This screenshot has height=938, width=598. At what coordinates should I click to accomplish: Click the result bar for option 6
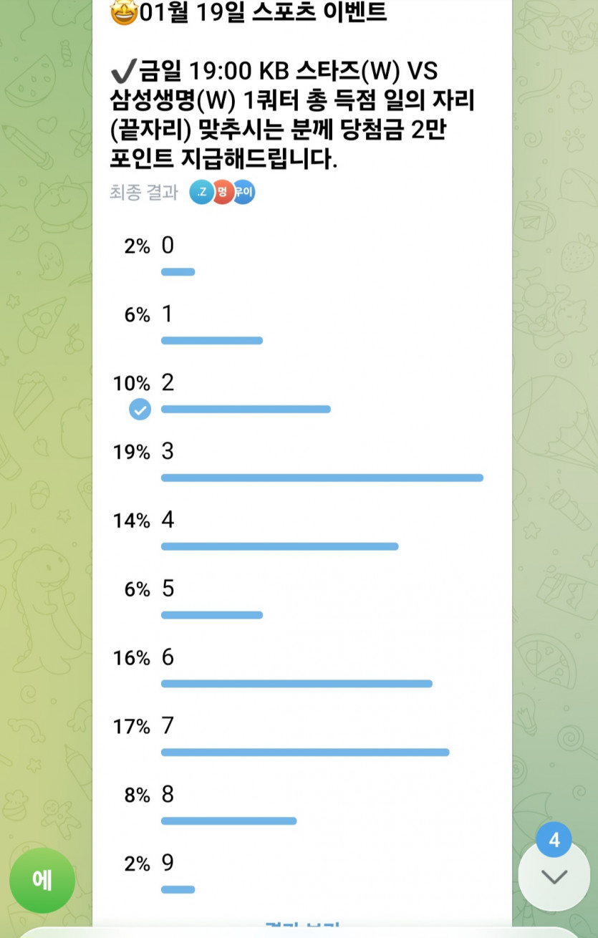click(x=296, y=684)
